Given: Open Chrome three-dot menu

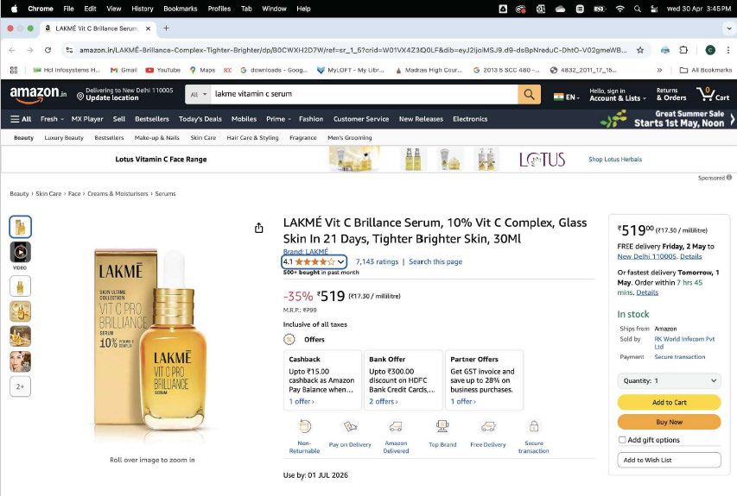Looking at the screenshot, I should coord(728,50).
